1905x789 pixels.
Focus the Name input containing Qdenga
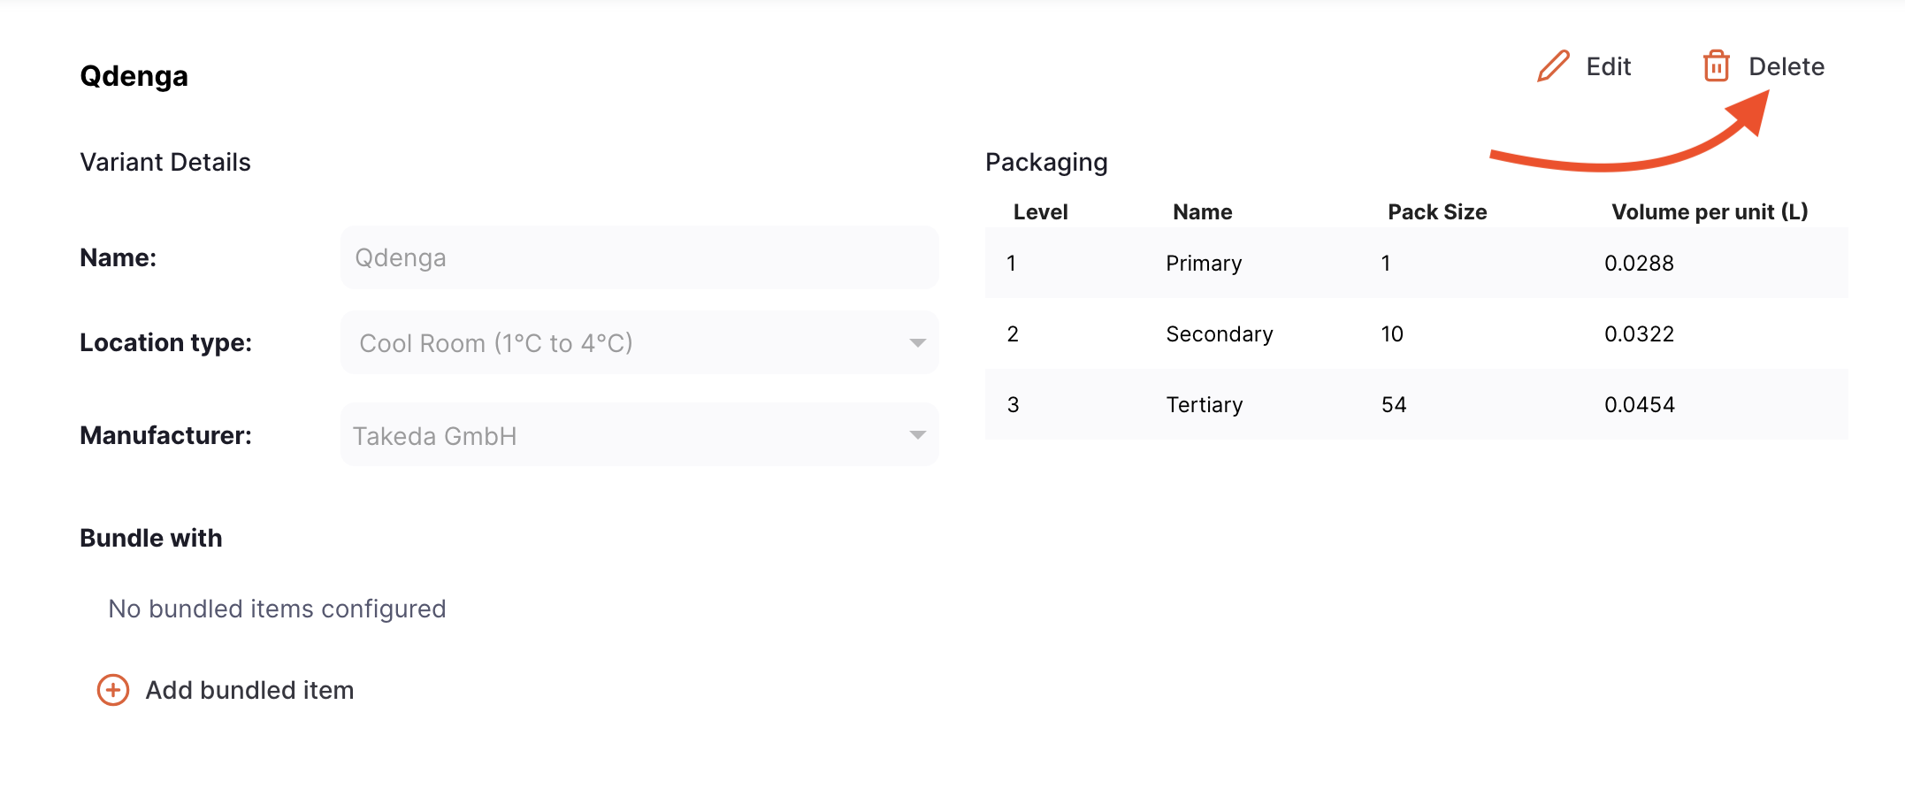coord(639,257)
